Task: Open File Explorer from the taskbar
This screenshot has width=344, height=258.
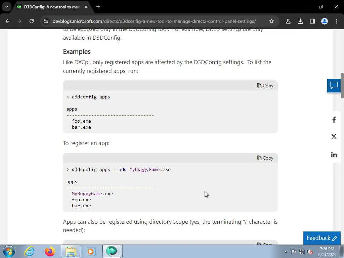Action: click(x=71, y=251)
